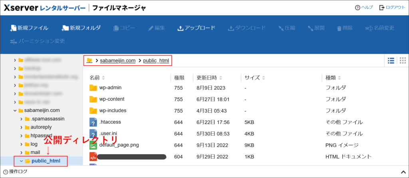Collapse the public_html tree node
This screenshot has height=178, width=409.
[x=22, y=161]
